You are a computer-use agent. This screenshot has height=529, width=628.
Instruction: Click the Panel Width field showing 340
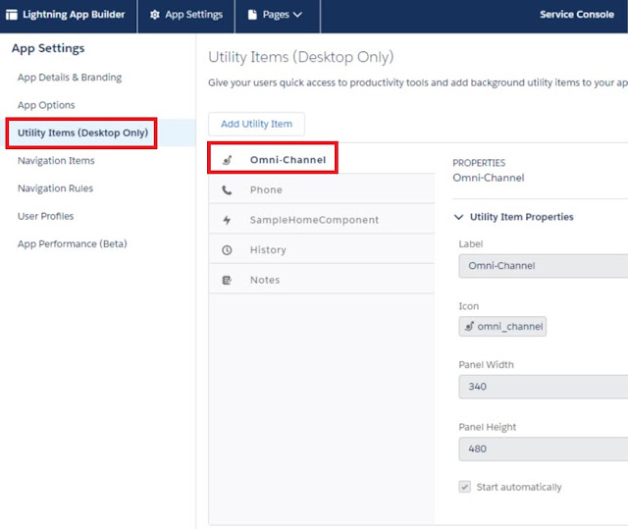coord(543,387)
